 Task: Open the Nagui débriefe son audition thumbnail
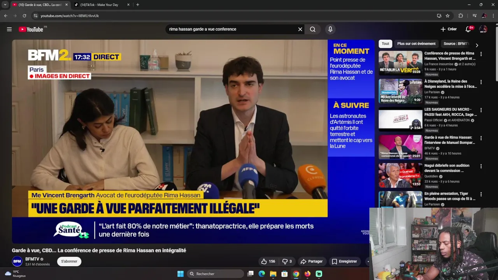[x=400, y=175]
